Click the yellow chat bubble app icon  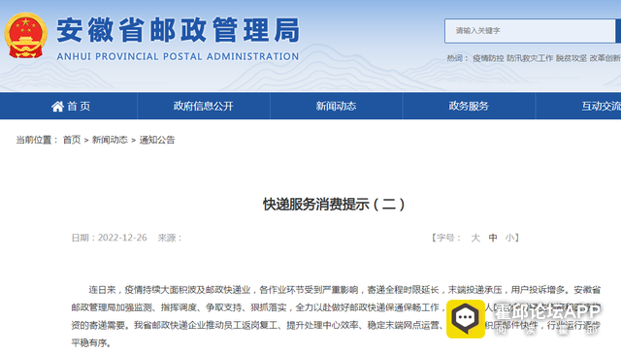point(466,318)
